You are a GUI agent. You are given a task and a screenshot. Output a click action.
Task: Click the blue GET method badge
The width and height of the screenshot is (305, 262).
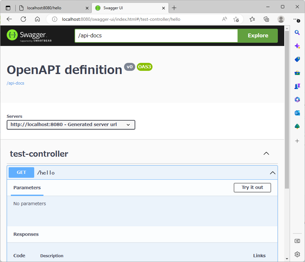point(21,172)
